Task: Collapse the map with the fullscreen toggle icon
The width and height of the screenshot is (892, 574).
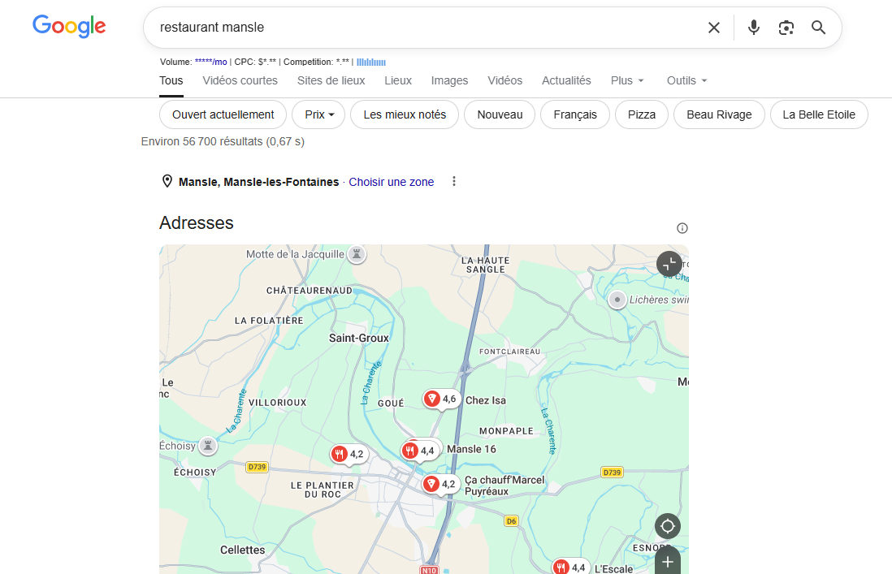Action: [669, 264]
